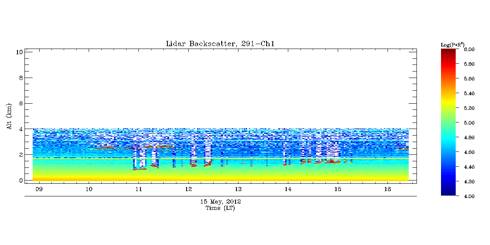Click the colorbar value '4.00'
Viewport: 490px width, 245px height.
(469, 196)
